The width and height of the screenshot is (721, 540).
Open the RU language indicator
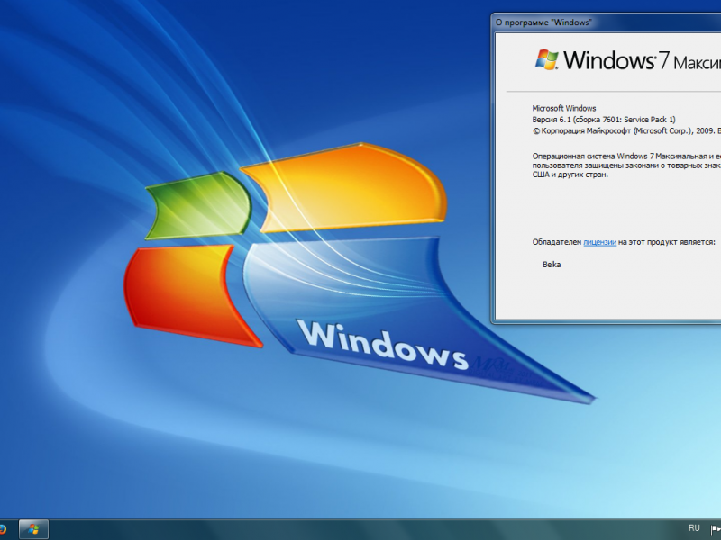pyautogui.click(x=694, y=528)
